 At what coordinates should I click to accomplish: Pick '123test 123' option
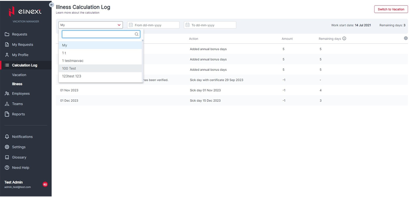point(72,76)
